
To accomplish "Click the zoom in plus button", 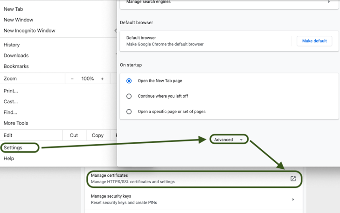I will pos(102,79).
